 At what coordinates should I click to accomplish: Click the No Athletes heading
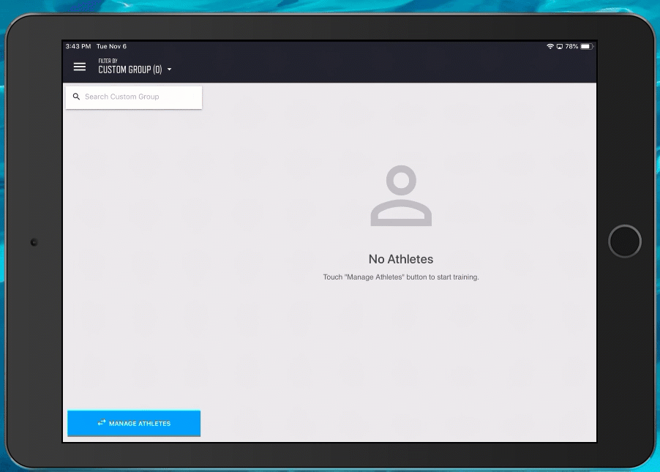(401, 259)
